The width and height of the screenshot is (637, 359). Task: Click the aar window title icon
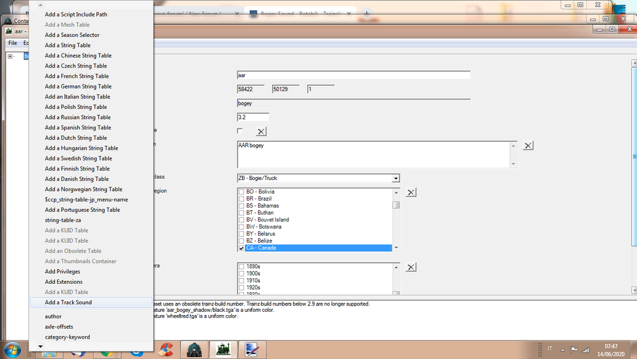click(x=9, y=31)
